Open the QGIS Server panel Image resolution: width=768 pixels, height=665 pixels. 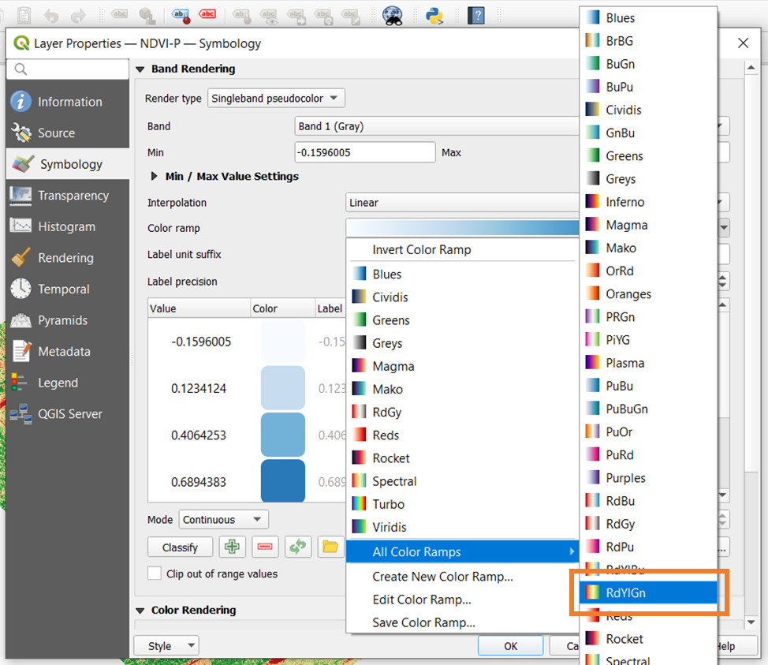click(68, 414)
